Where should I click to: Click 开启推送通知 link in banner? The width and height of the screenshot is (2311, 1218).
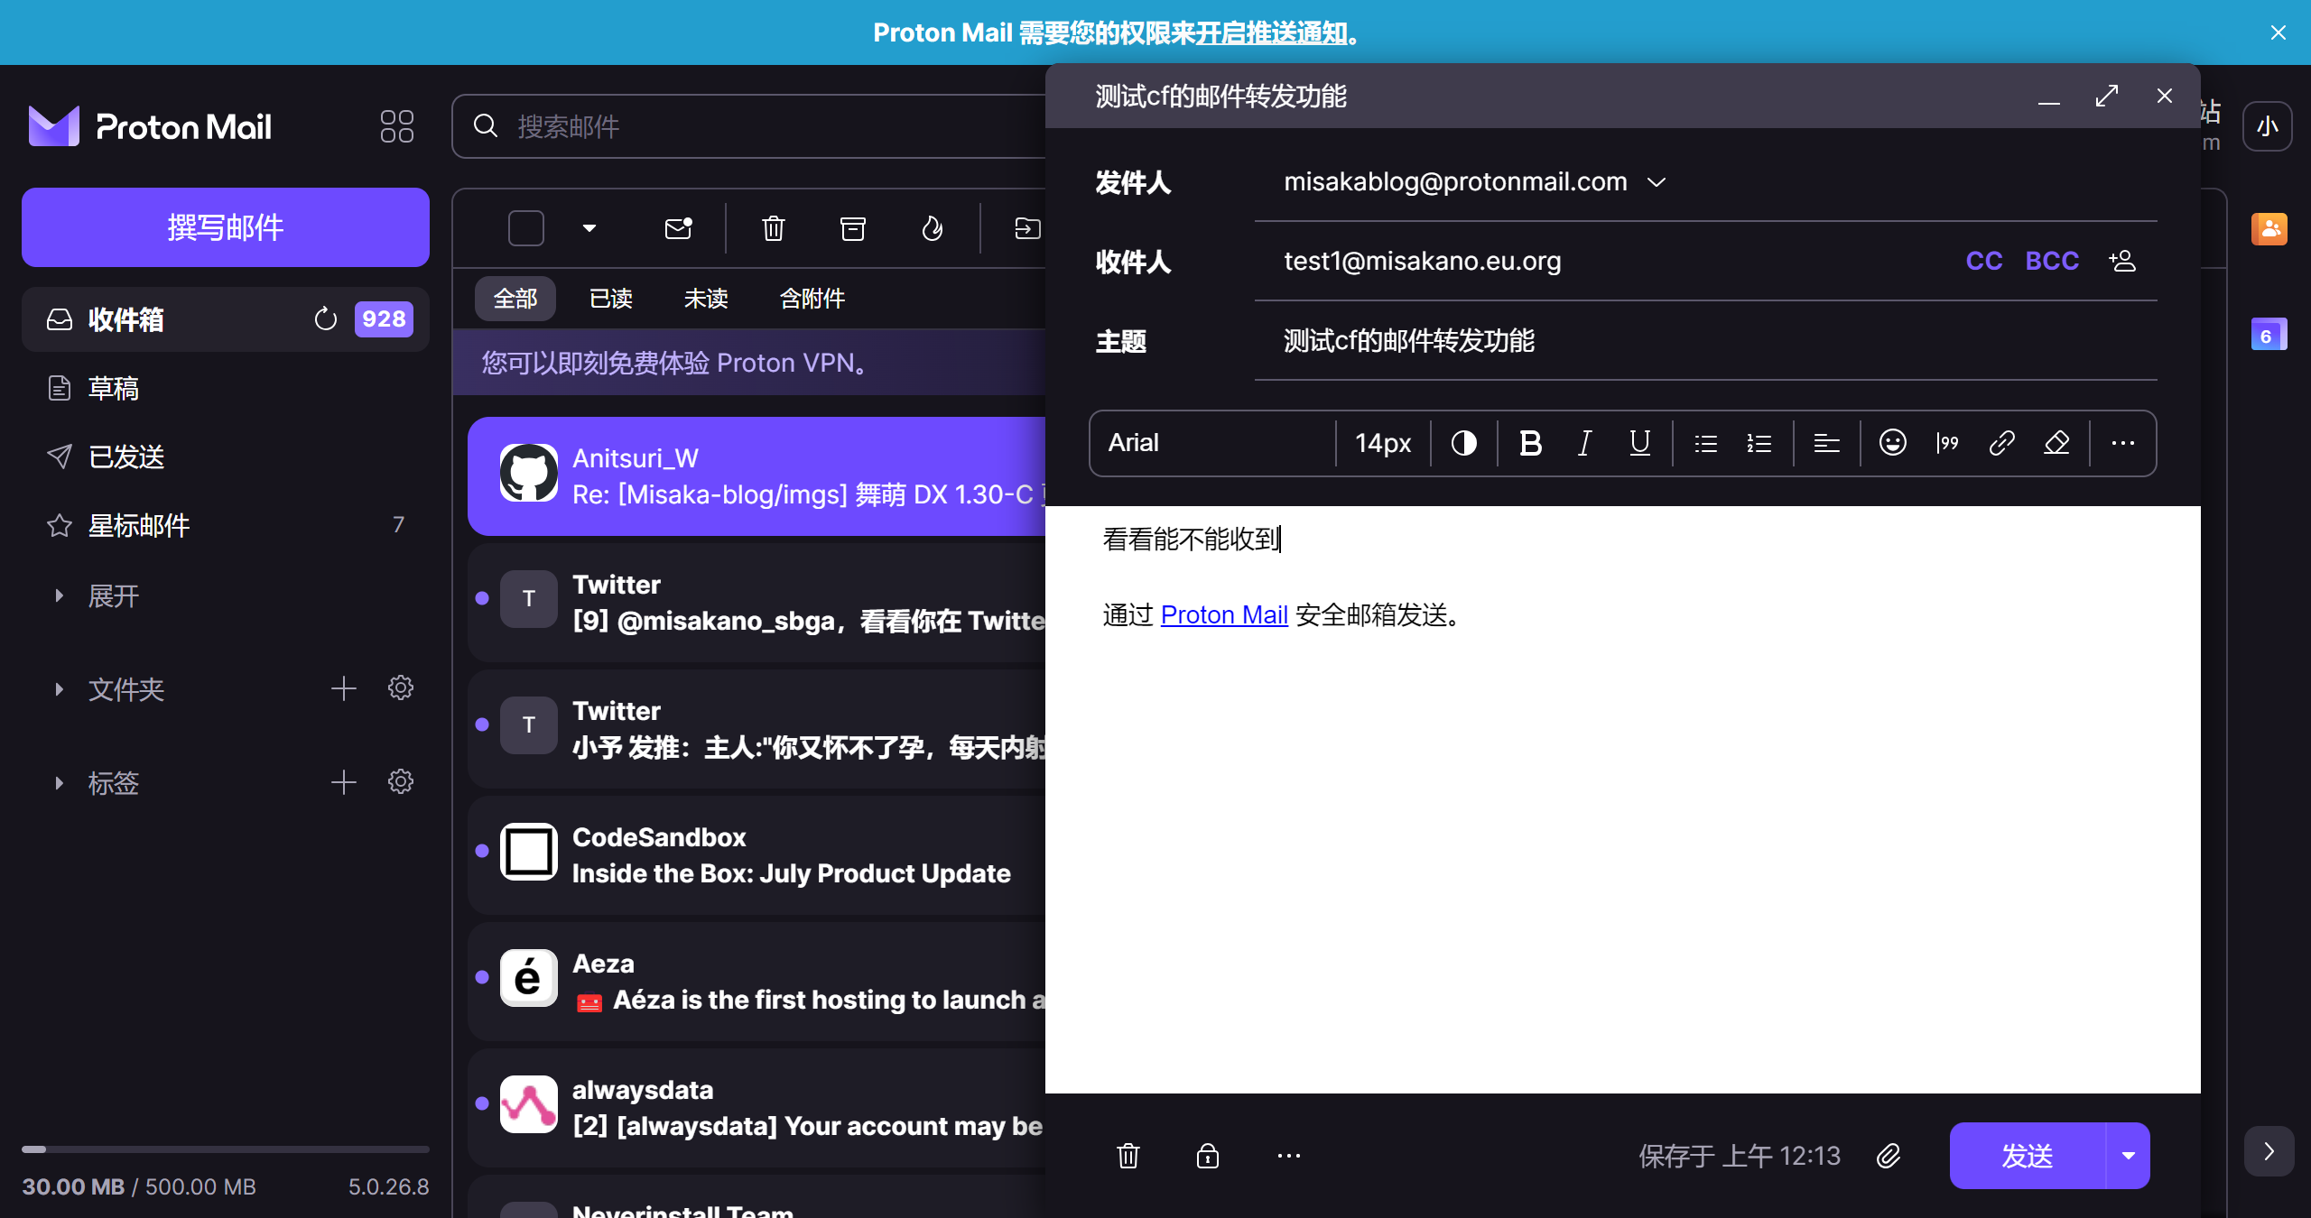pyautogui.click(x=1271, y=32)
